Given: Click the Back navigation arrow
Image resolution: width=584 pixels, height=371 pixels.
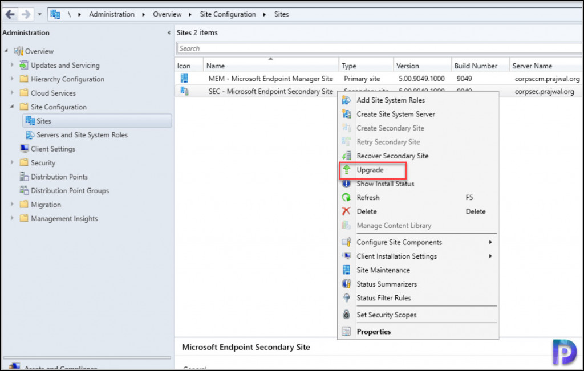Looking at the screenshot, I should pos(10,14).
